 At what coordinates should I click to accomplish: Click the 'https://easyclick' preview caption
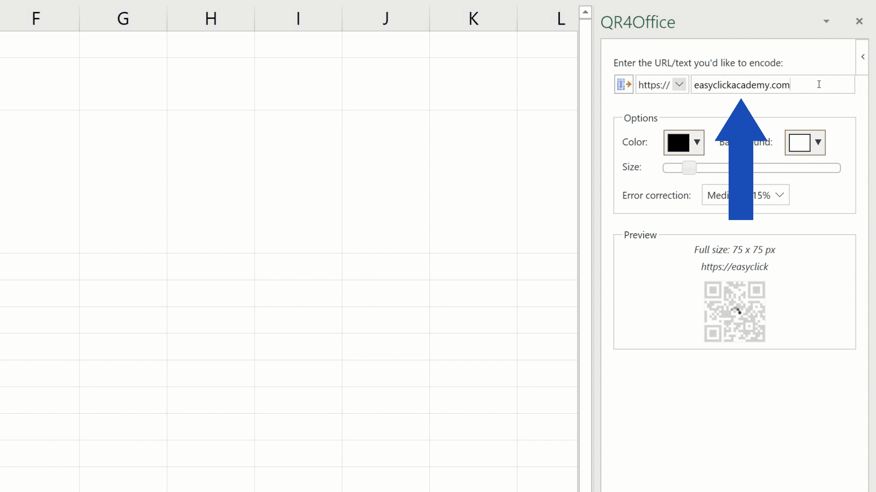[735, 267]
